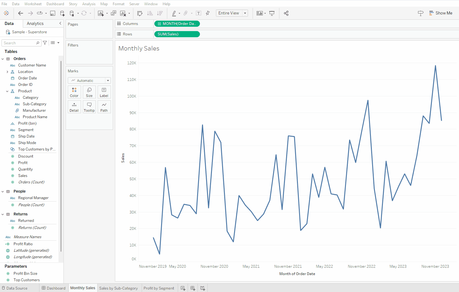Viewport: 459px width, 292px height.
Task: Click the Duplicate worksheet icon
Action: click(x=113, y=13)
